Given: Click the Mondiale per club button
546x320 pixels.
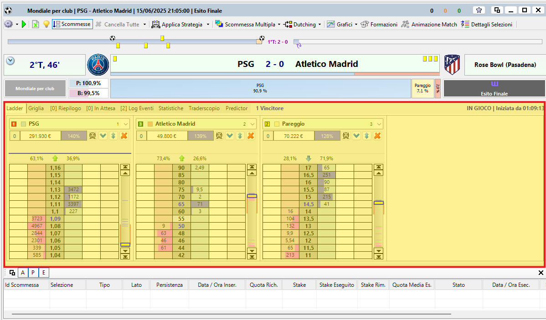Looking at the screenshot, I should (x=35, y=89).
